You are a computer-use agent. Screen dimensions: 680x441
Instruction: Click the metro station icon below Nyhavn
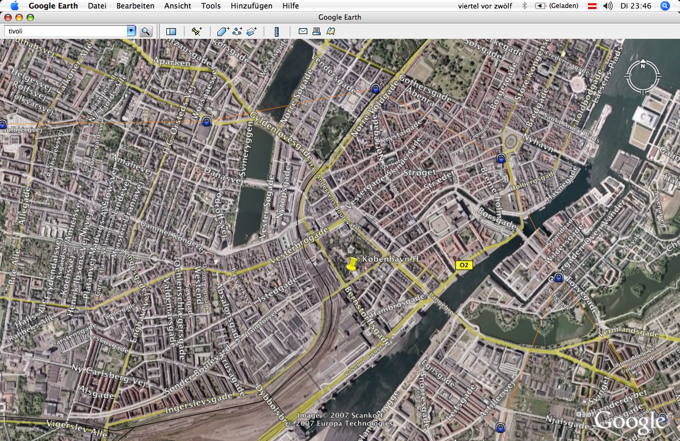[x=500, y=158]
